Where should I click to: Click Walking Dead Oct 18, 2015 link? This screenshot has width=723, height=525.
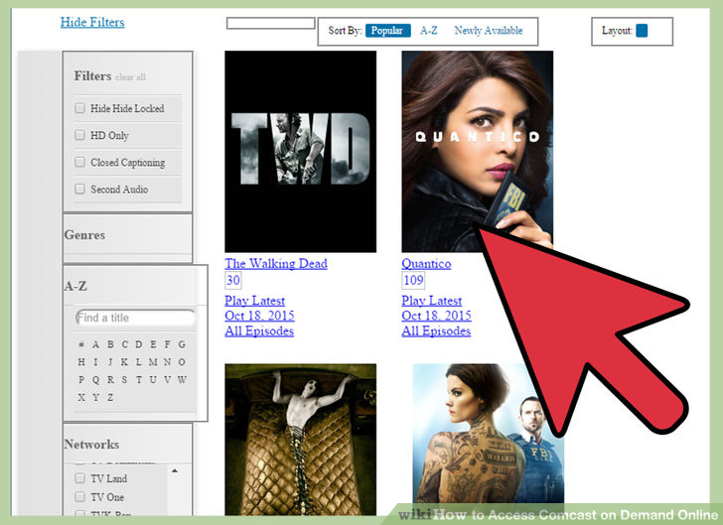pos(259,316)
